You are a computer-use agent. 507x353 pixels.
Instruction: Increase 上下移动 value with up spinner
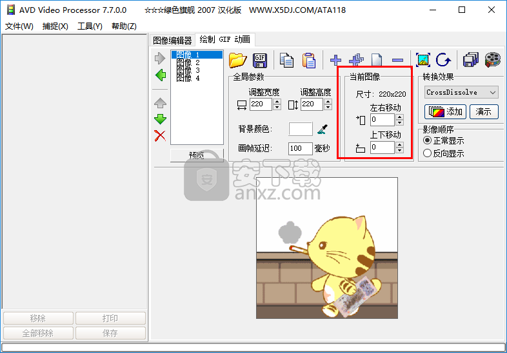[x=400, y=144]
